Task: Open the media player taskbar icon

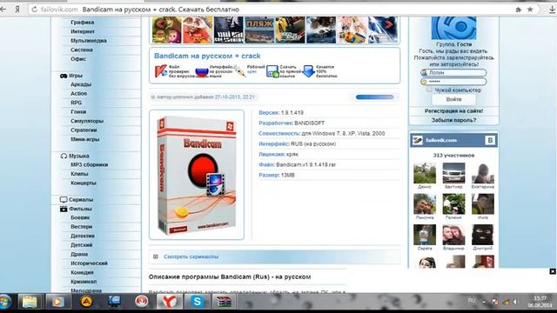Action: [58, 302]
